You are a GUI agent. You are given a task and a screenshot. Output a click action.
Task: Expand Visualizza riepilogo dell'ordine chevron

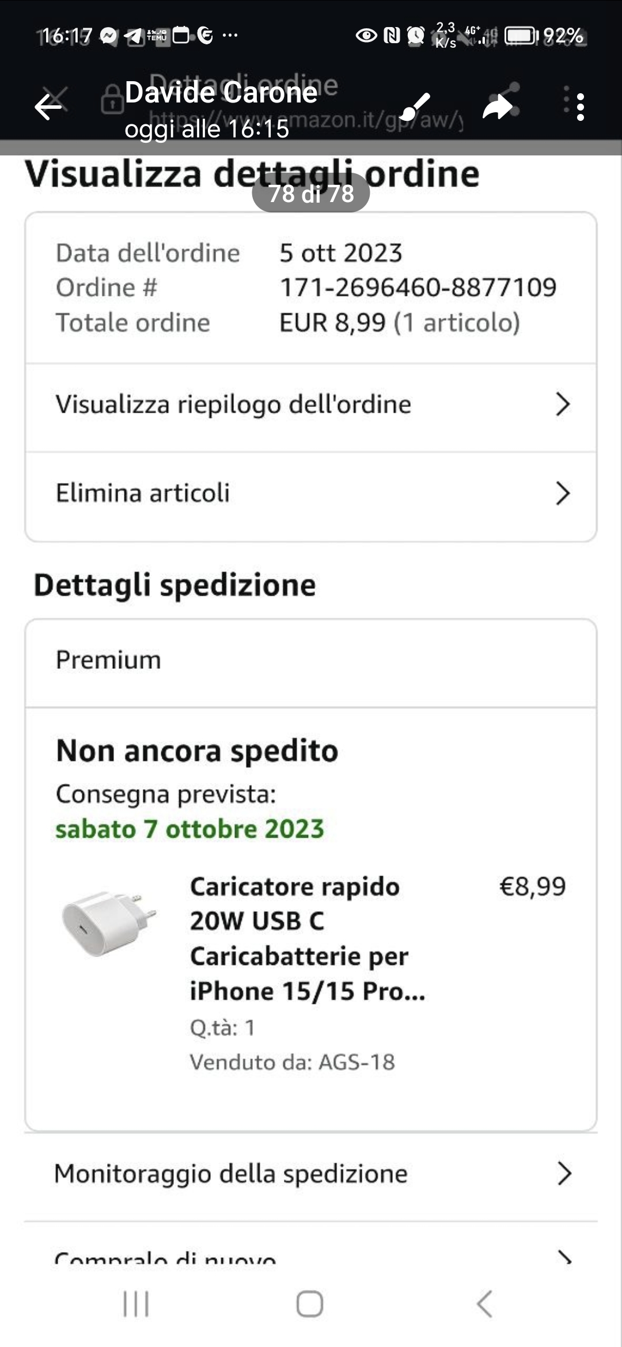(x=563, y=404)
